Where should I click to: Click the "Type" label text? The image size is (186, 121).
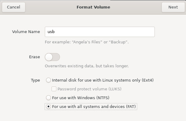tap(35, 80)
